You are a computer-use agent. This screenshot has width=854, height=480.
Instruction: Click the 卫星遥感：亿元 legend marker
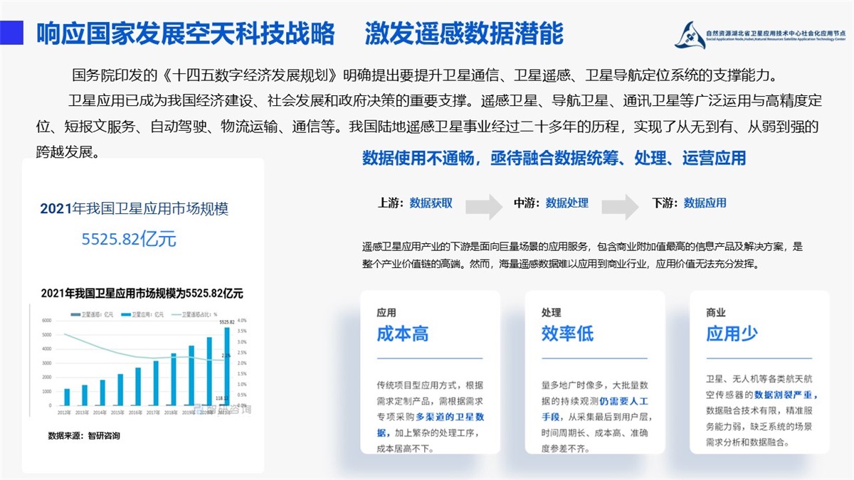pyautogui.click(x=75, y=314)
